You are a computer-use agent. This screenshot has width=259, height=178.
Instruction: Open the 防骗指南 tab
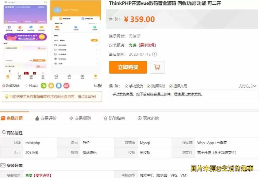(x=114, y=118)
